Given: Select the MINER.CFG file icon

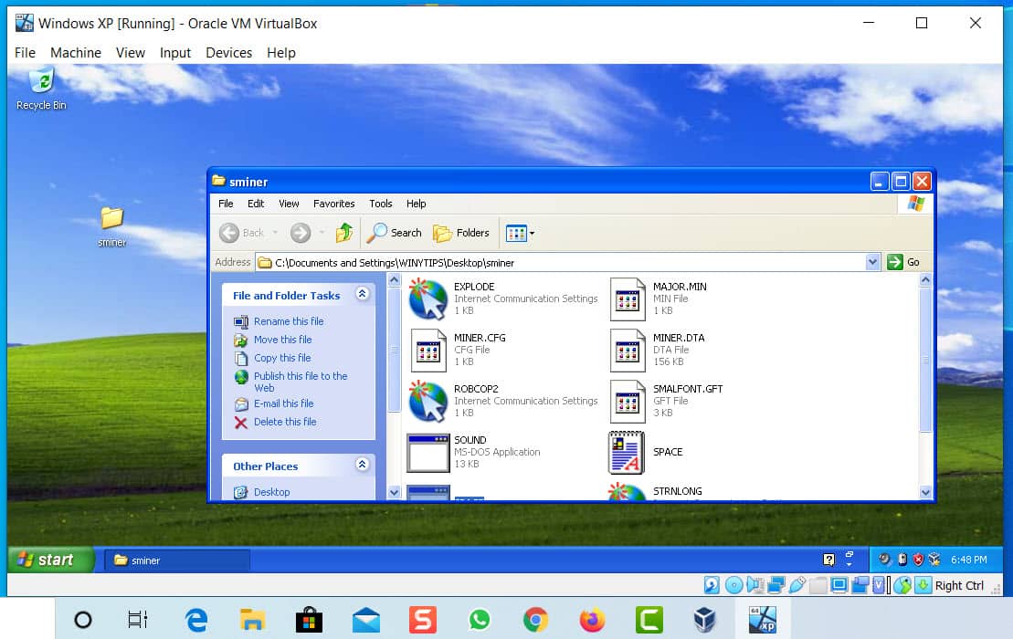Looking at the screenshot, I should (x=428, y=351).
